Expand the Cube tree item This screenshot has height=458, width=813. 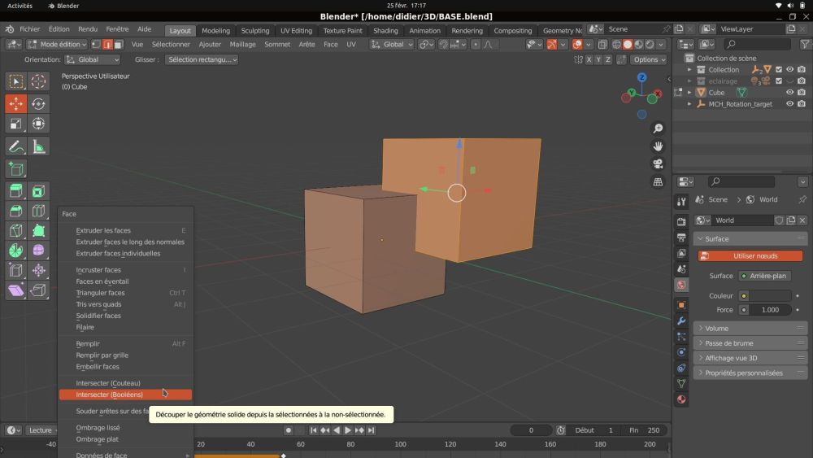(x=689, y=92)
